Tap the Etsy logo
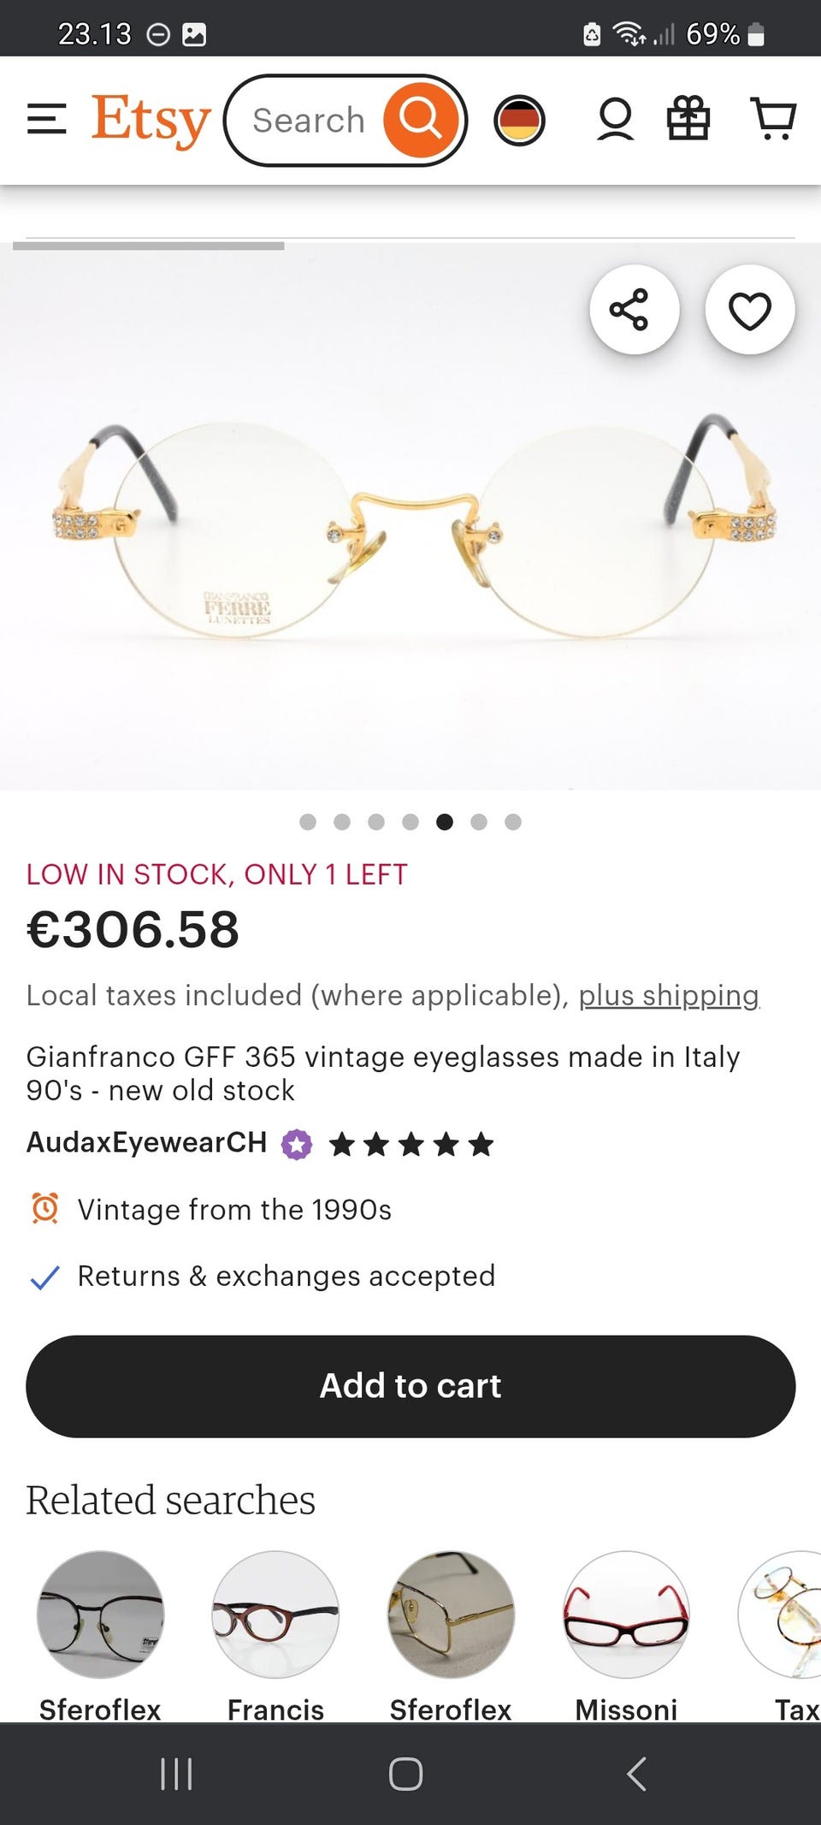 (x=151, y=120)
